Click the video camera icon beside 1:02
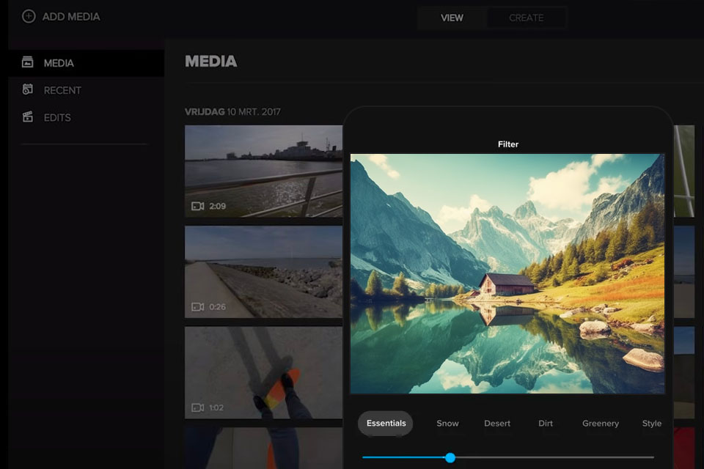Viewport: 704px width, 469px height. [x=197, y=407]
